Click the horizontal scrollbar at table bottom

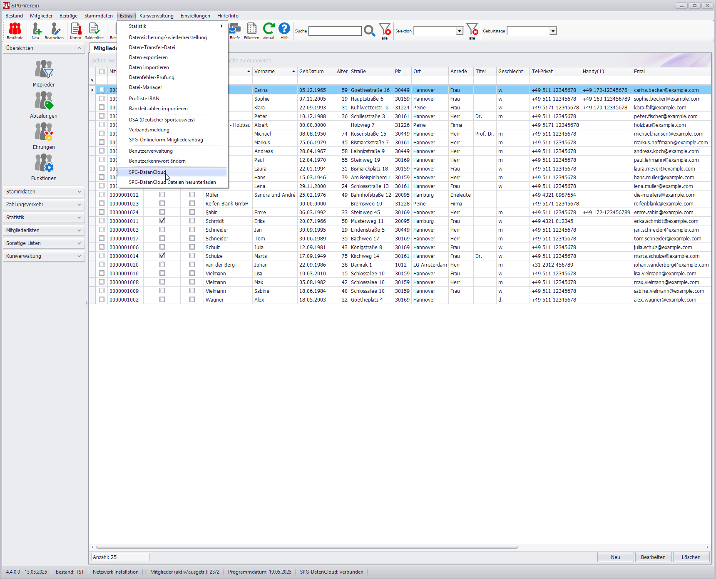pos(307,547)
